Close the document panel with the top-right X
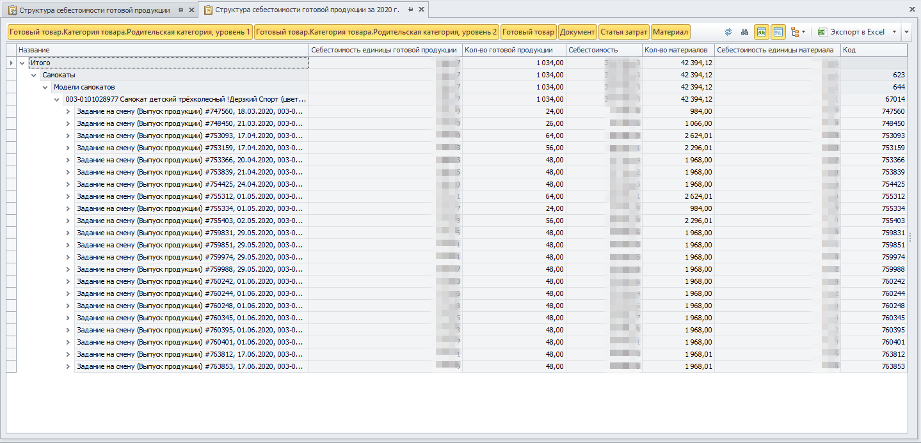921x443 pixels. click(912, 10)
